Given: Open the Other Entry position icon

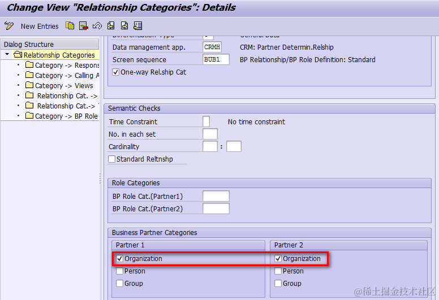Looking at the screenshot, I should [137, 26].
